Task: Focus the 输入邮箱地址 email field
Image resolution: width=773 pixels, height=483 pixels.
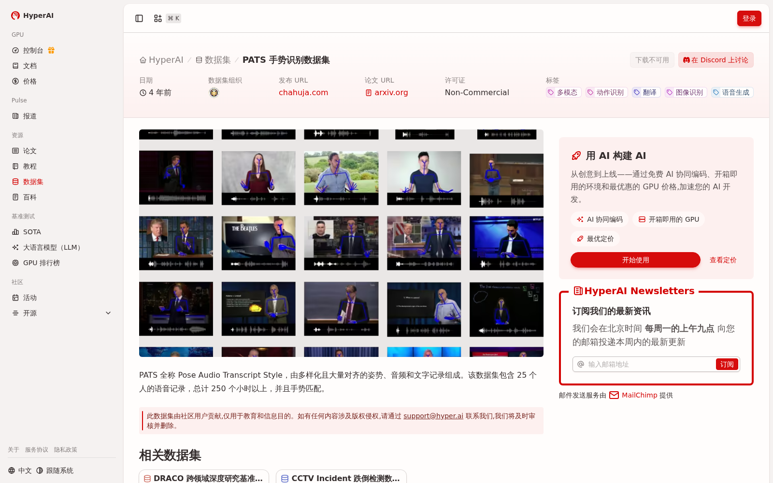Action: (650, 364)
